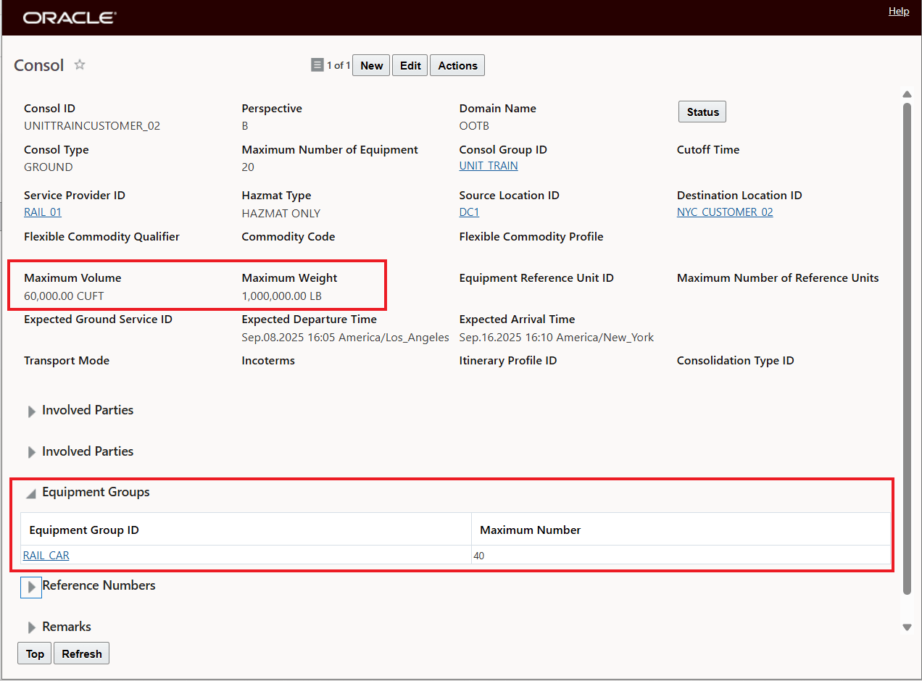This screenshot has width=922, height=681.
Task: Open the NYC_CUSTOMER_02 destination link
Action: 725,212
